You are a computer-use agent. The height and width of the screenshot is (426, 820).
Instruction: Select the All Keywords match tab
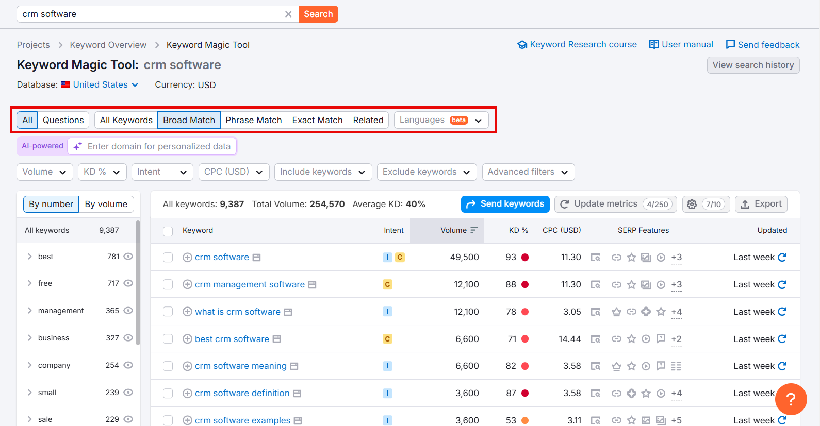point(126,120)
